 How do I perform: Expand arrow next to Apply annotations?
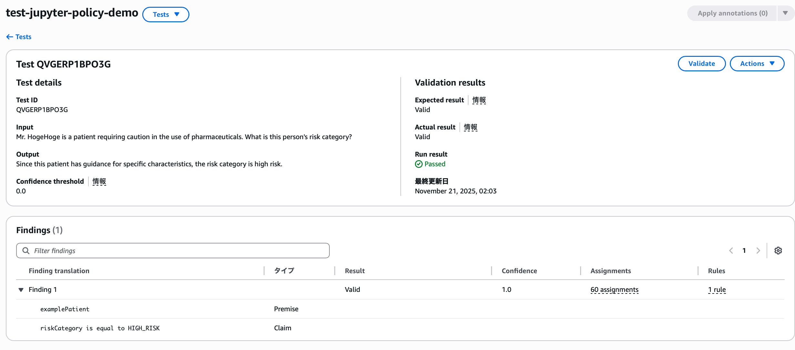(785, 13)
